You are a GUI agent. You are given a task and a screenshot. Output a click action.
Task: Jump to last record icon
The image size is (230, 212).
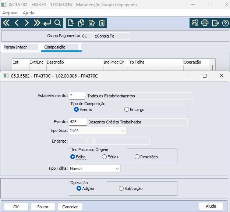click(37, 23)
